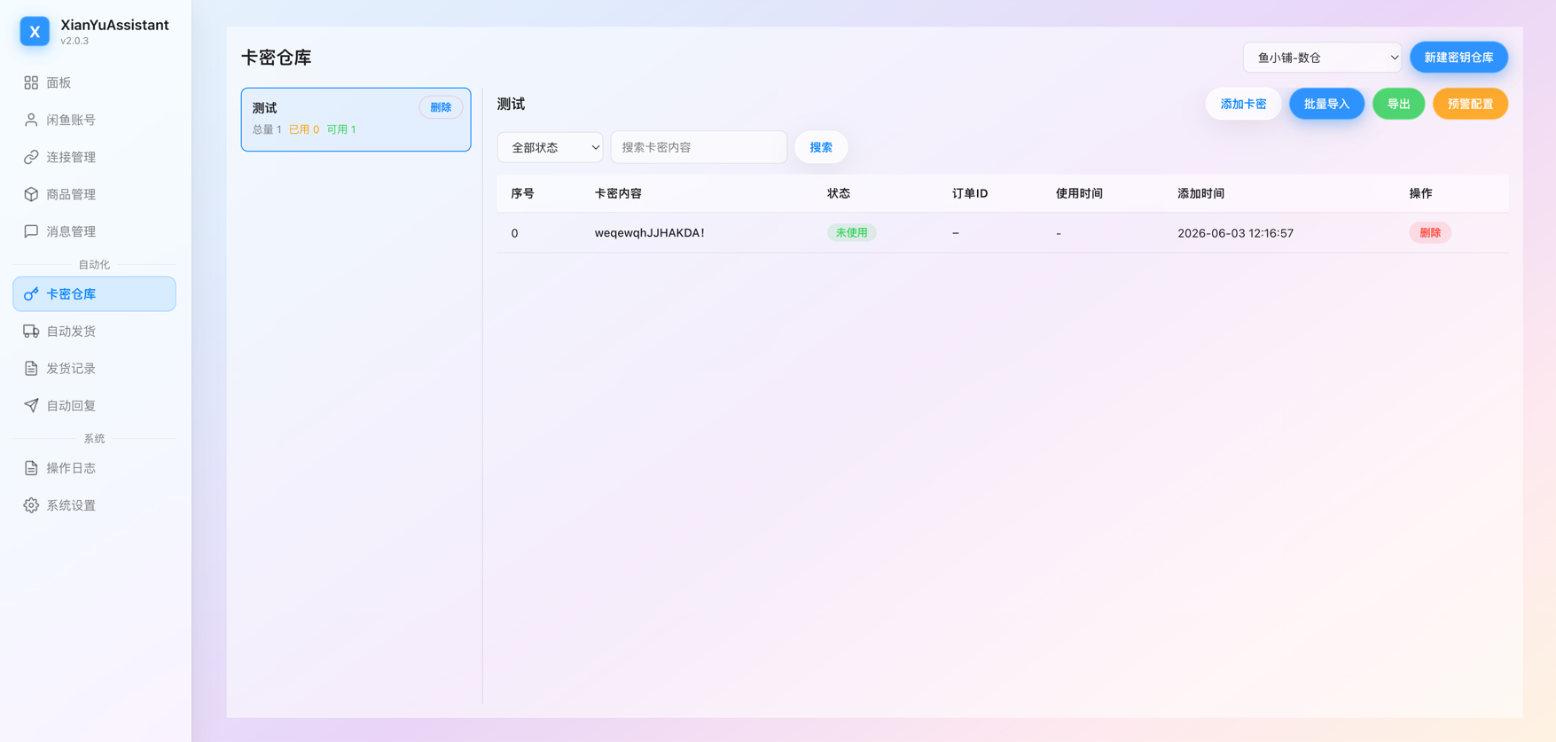Click the 已用 0 count label

coord(304,129)
